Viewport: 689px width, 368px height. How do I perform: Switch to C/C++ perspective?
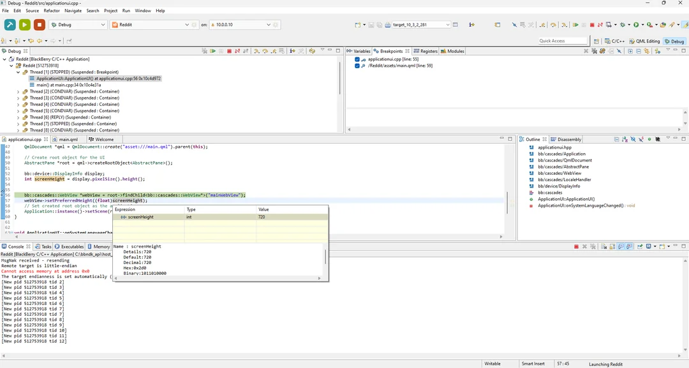(x=615, y=41)
